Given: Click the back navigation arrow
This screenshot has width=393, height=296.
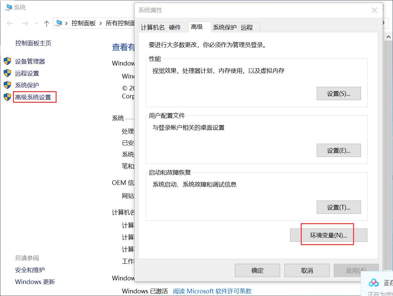Looking at the screenshot, I should pos(10,23).
